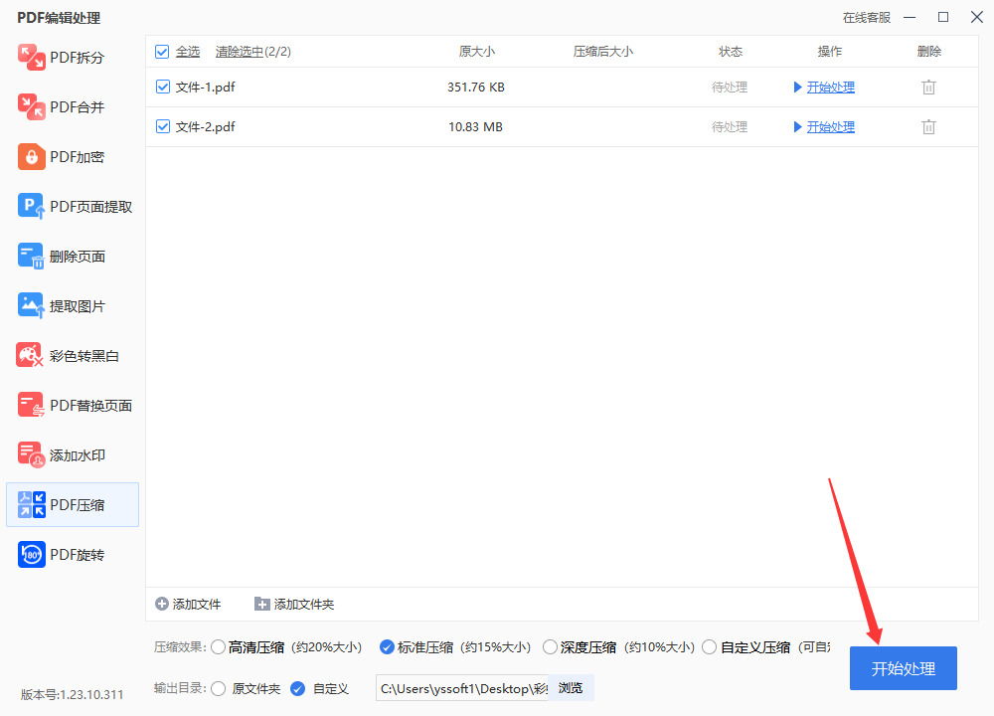Click the 351.76 KB size value
The image size is (994, 716).
(476, 87)
